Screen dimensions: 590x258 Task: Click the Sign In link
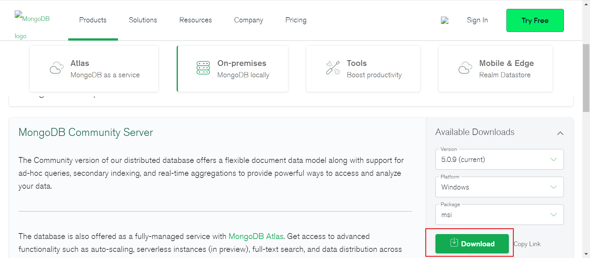(477, 20)
